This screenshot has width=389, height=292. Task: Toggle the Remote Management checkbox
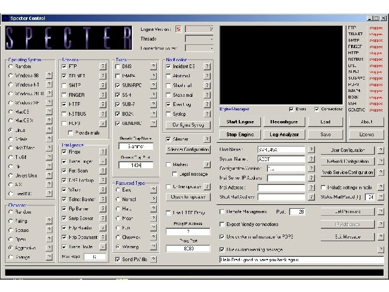coord(222,212)
